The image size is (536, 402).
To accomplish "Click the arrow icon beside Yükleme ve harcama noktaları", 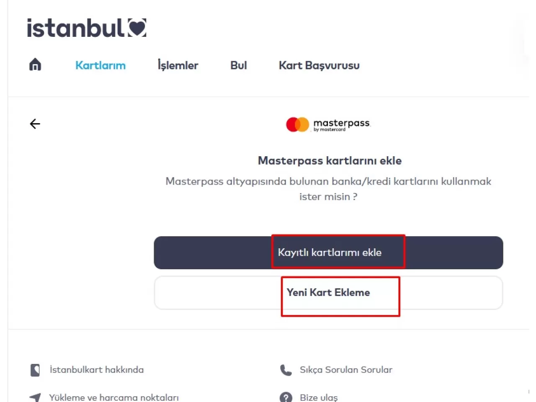I will click(35, 397).
